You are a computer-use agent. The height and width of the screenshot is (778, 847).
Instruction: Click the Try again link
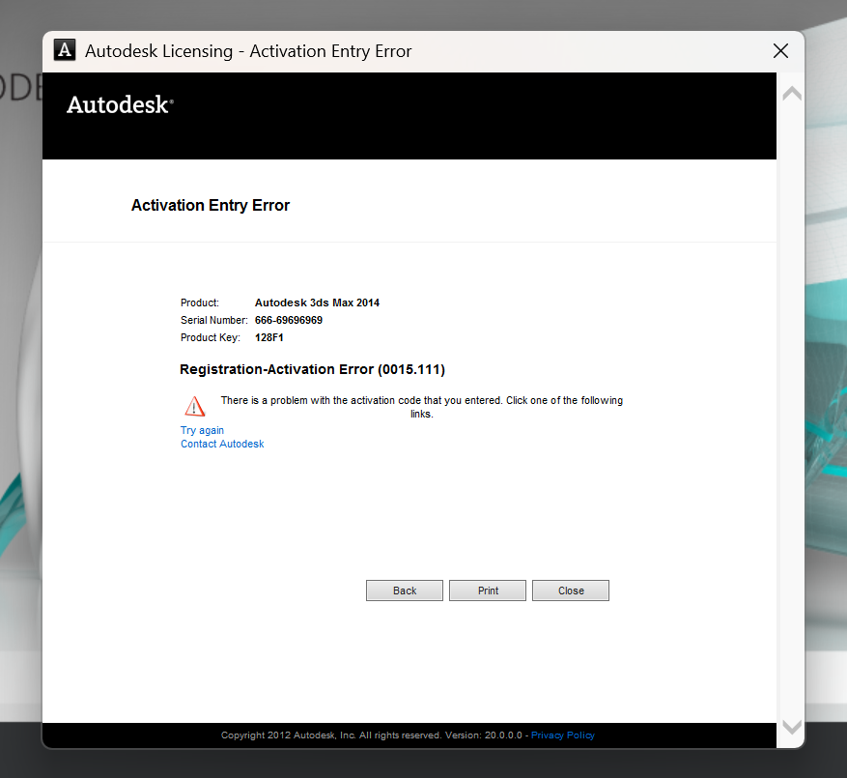pyautogui.click(x=202, y=430)
